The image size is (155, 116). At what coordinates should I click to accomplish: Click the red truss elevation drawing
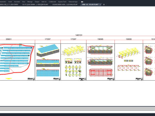click(x=129, y=68)
